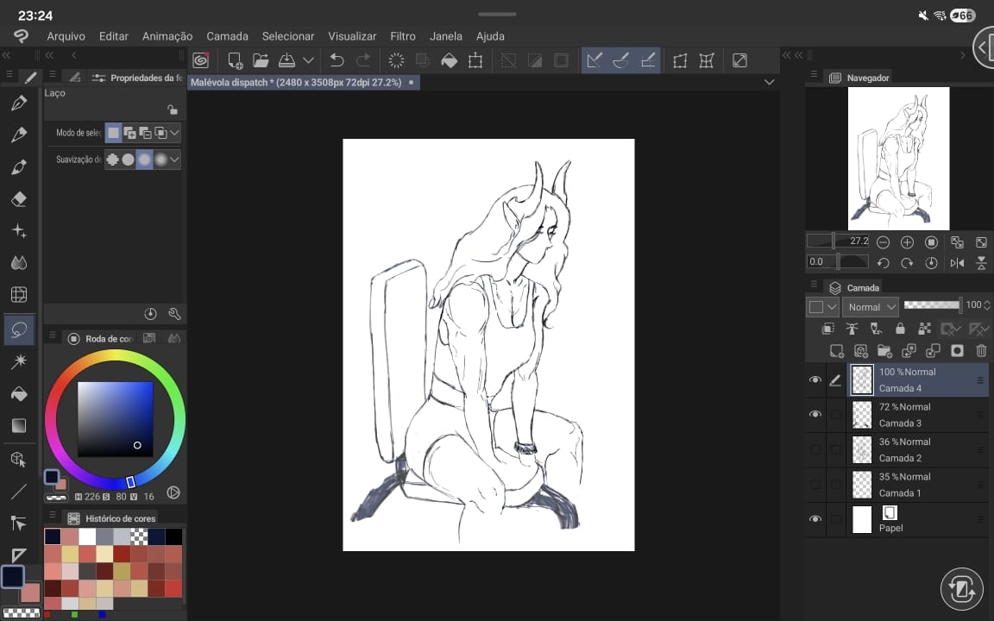The image size is (994, 621).
Task: Delete layer using the trash icon
Action: pyautogui.click(x=981, y=351)
